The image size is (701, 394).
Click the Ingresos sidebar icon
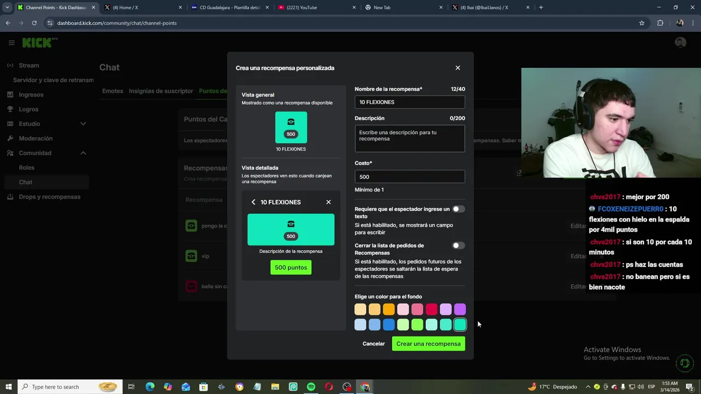(x=10, y=95)
